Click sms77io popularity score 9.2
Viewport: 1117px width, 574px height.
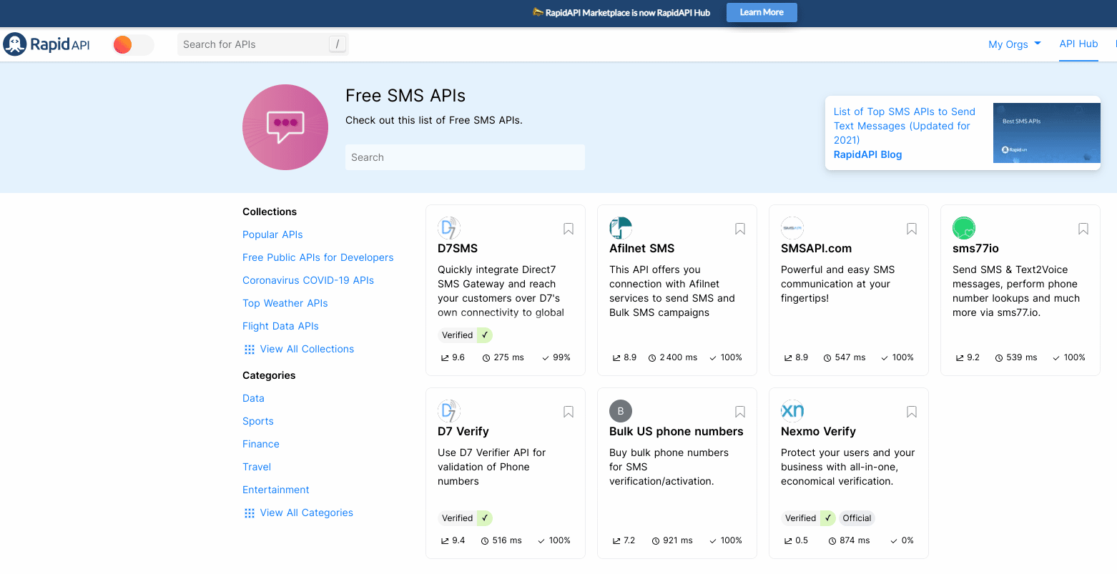point(968,357)
